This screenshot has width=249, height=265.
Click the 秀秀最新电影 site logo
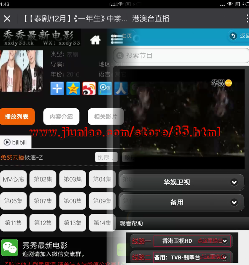pos(40,37)
